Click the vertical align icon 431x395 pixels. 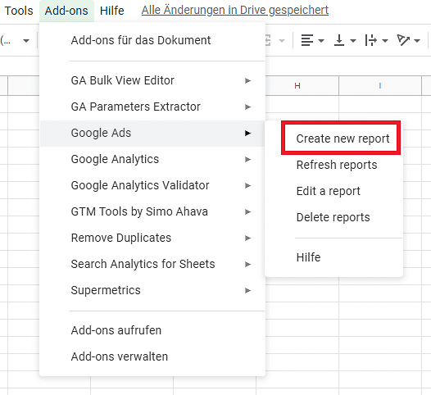(x=339, y=40)
